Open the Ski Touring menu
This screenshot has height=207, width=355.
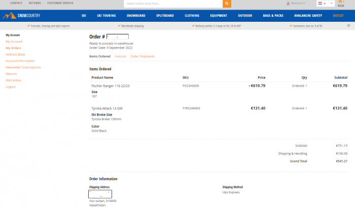106,16
